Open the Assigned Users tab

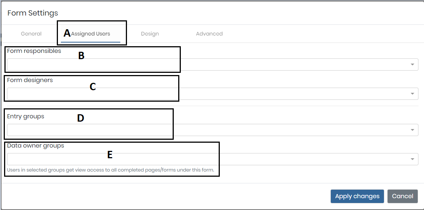click(x=91, y=34)
